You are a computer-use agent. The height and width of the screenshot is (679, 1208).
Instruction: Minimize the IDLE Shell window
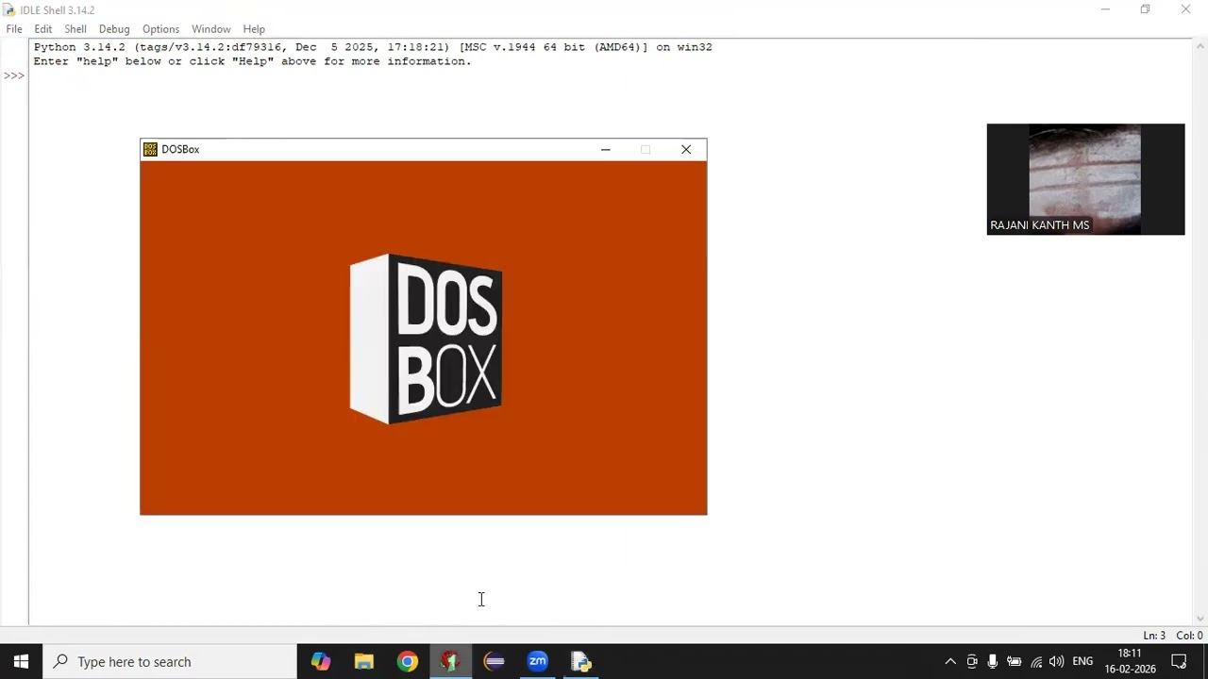[x=1105, y=9]
